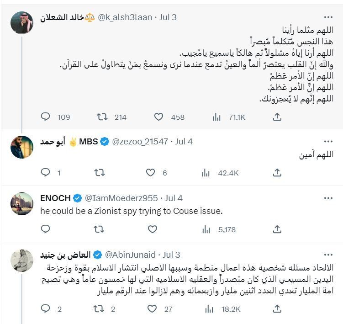Click ENOCH's profile avatar
Viewport: 343px width, 324px height.
click(22, 203)
